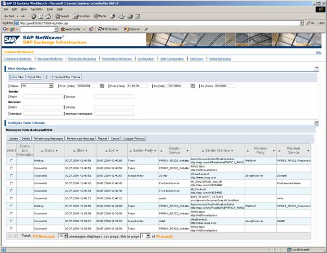Open the Status filter dropdown
The height and width of the screenshot is (253, 327).
pyautogui.click(x=51, y=86)
